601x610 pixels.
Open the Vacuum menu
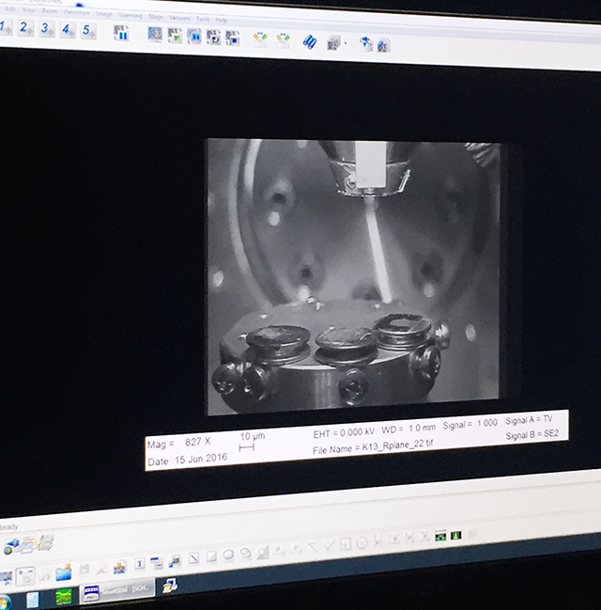[x=178, y=18]
